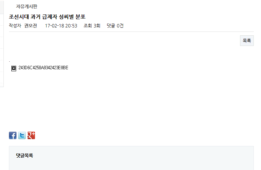Image resolution: width=261 pixels, height=170 pixels.
Task: Click the divider line under post metadata
Action: click(x=131, y=32)
